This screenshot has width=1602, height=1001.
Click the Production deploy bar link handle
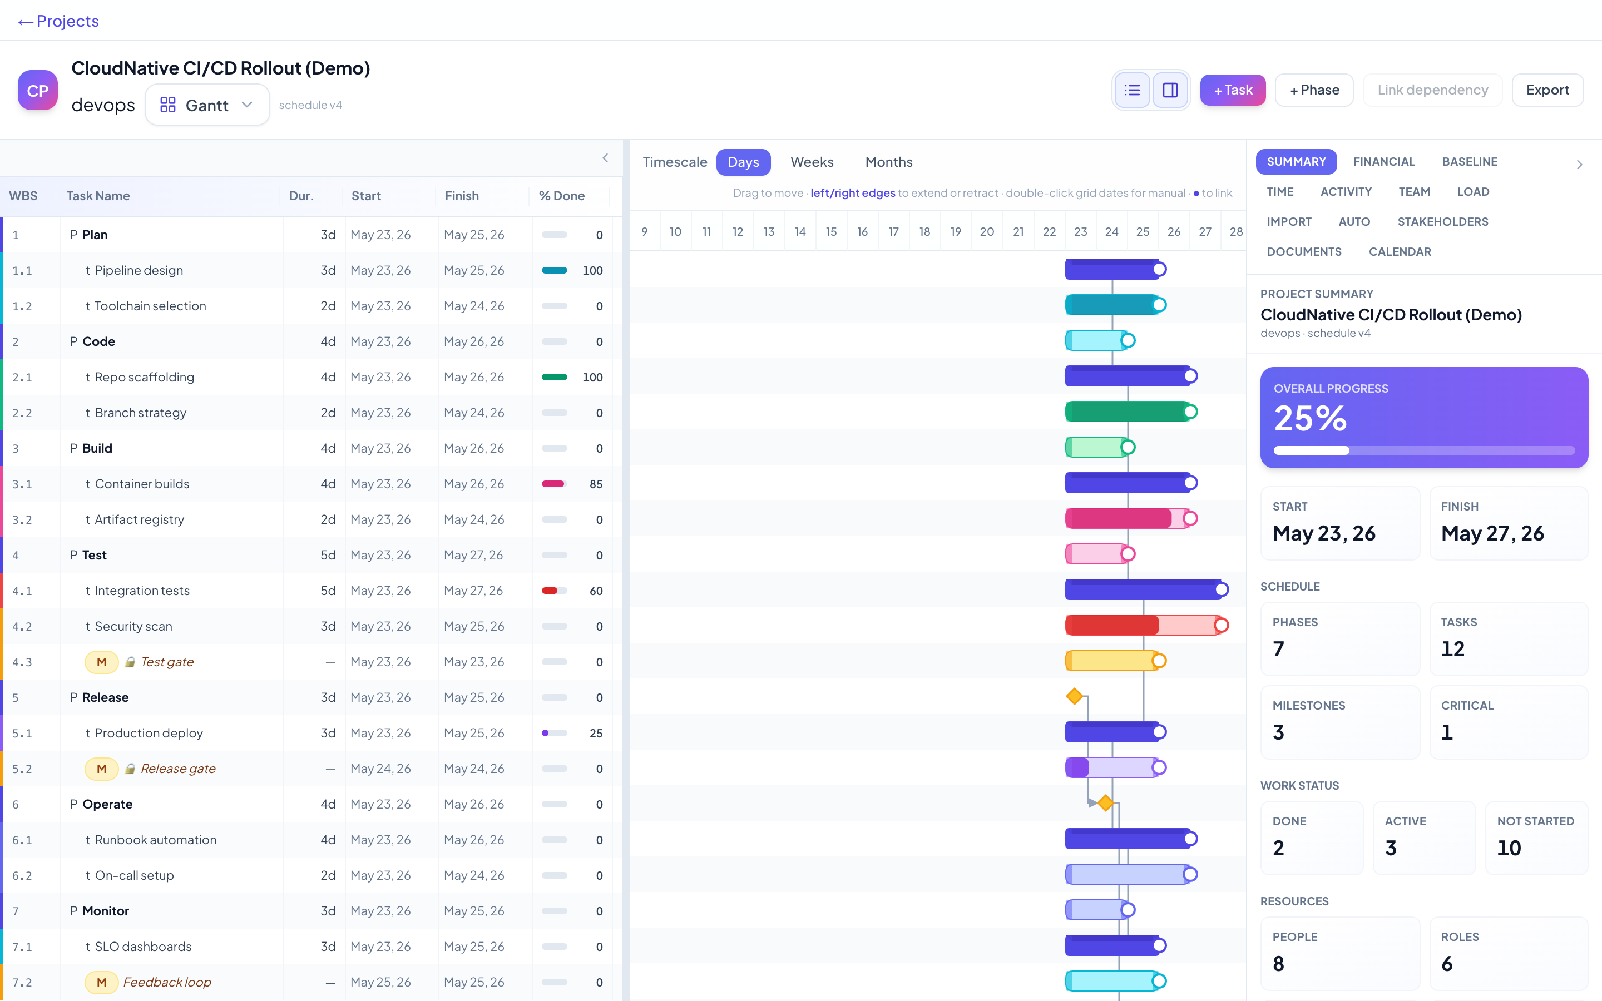pos(1159,768)
